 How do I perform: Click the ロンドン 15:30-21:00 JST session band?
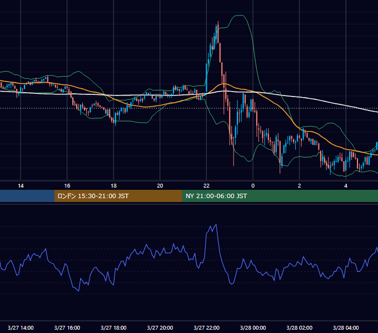click(118, 196)
